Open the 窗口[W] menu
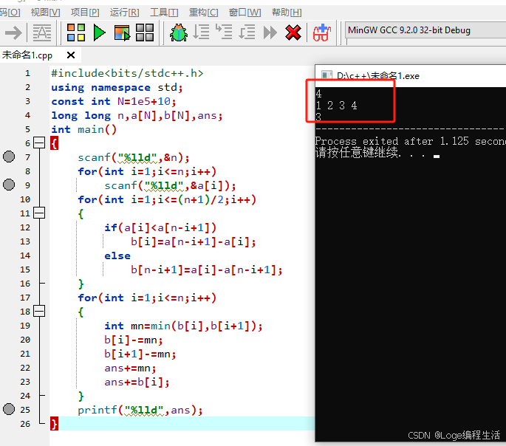 pos(245,13)
